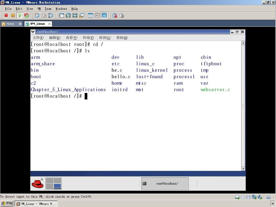Click the replay movie capture icon
The height and width of the screenshot is (207, 276).
pyautogui.click(x=122, y=15)
